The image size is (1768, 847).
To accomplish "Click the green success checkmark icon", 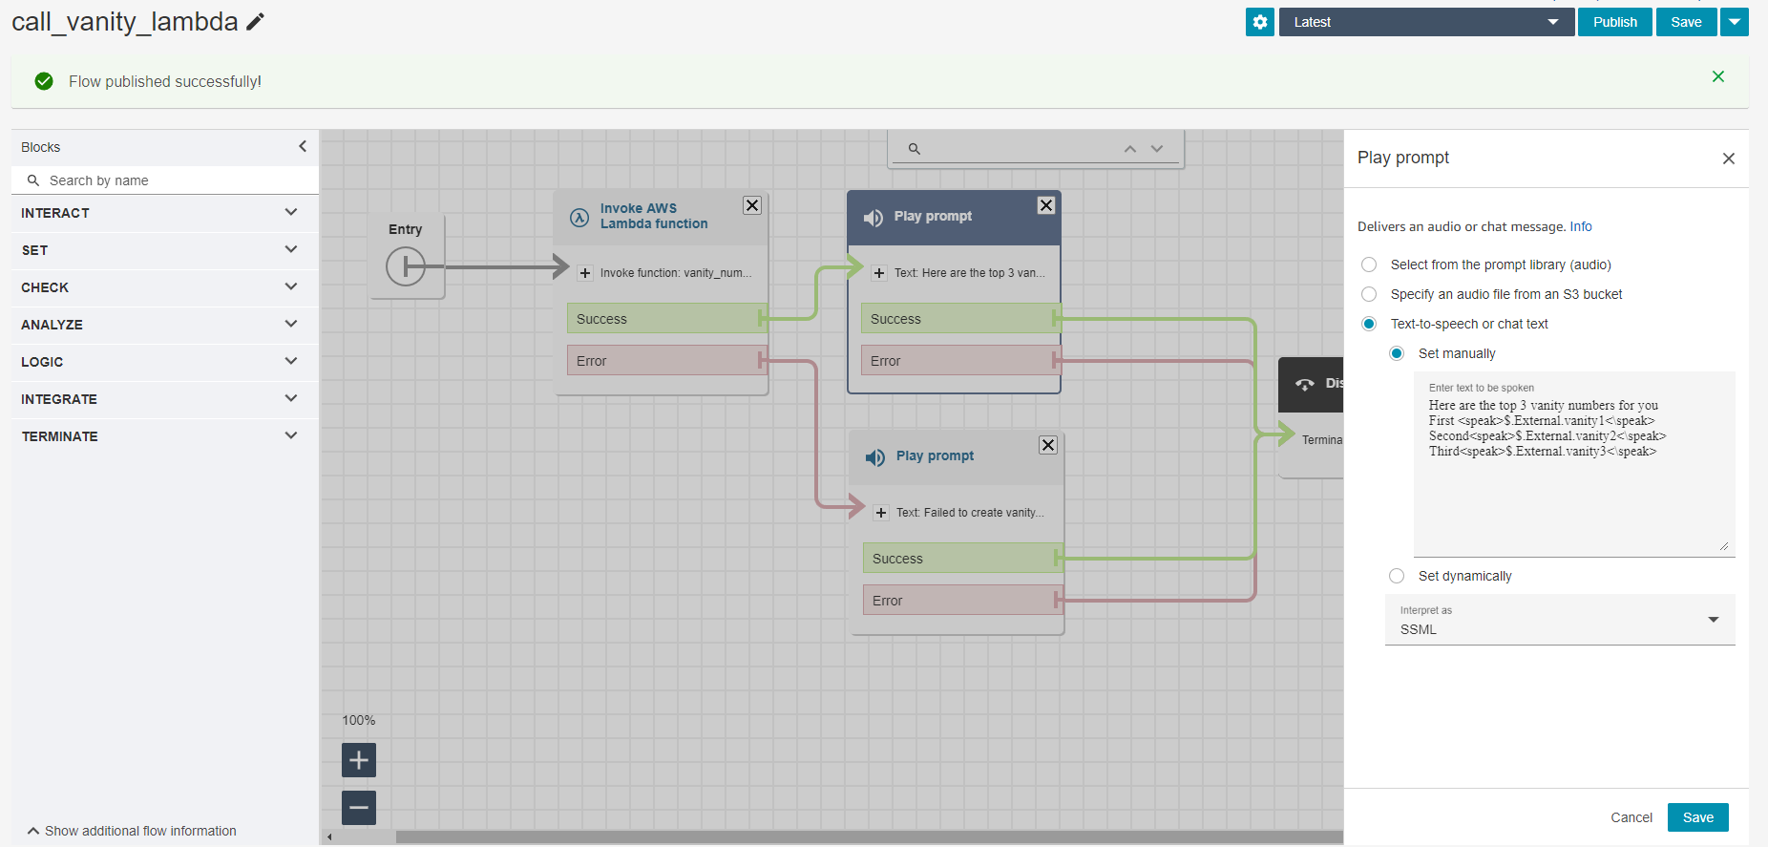I will pyautogui.click(x=44, y=81).
